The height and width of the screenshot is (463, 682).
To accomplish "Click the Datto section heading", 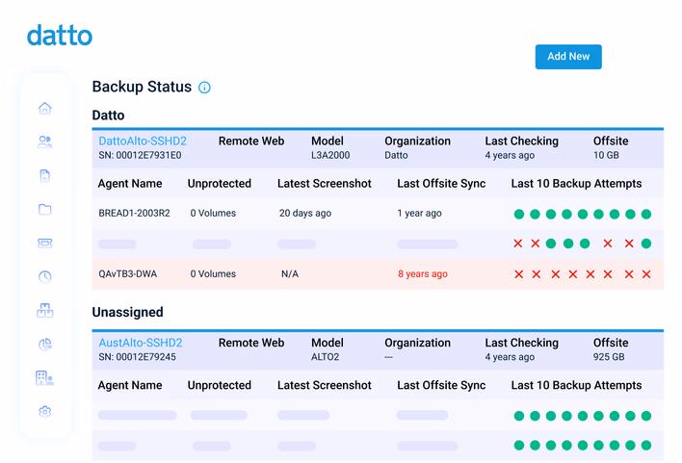I will point(108,116).
